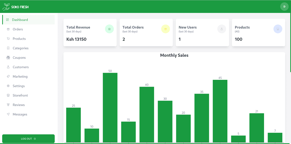291x144 pixels.
Task: Go to Categories in the sidebar
Action: pos(20,48)
